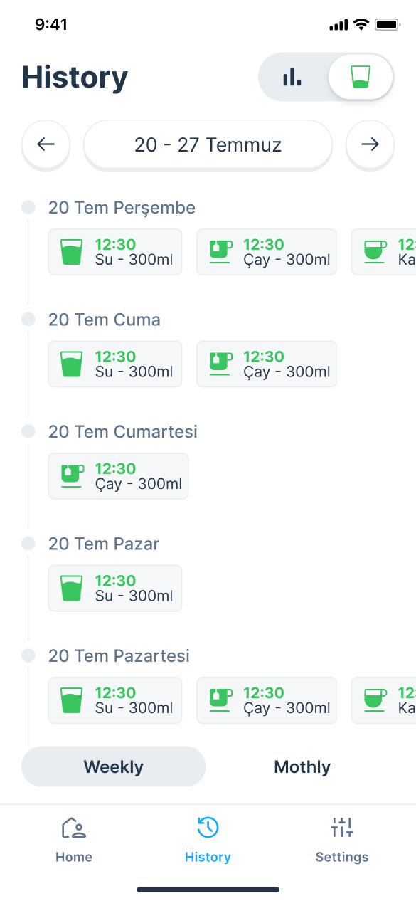416x901 pixels.
Task: Tap the tea cup icon under Cumartesi
Action: click(x=72, y=476)
